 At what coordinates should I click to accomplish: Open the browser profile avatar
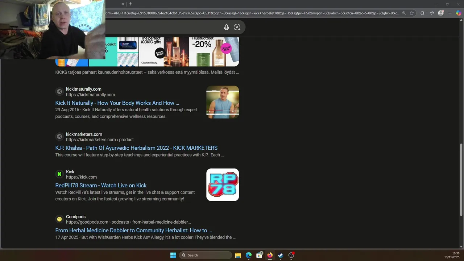tap(441, 13)
